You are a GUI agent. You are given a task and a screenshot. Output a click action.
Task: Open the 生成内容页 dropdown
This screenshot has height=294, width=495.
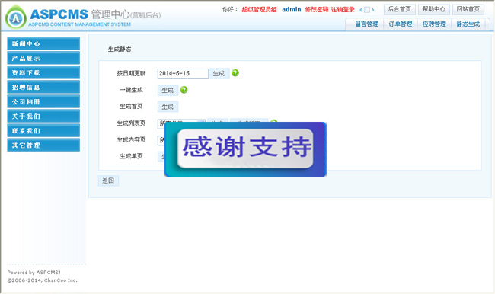click(161, 140)
